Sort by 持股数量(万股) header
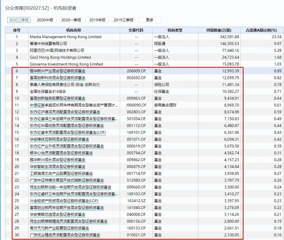284x240 pixels. point(219,30)
